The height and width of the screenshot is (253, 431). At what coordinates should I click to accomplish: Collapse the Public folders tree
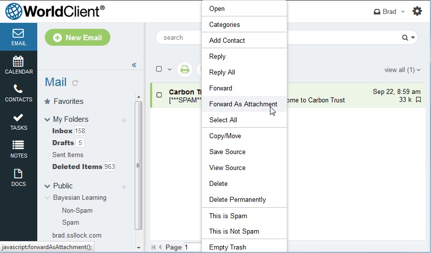[47, 186]
